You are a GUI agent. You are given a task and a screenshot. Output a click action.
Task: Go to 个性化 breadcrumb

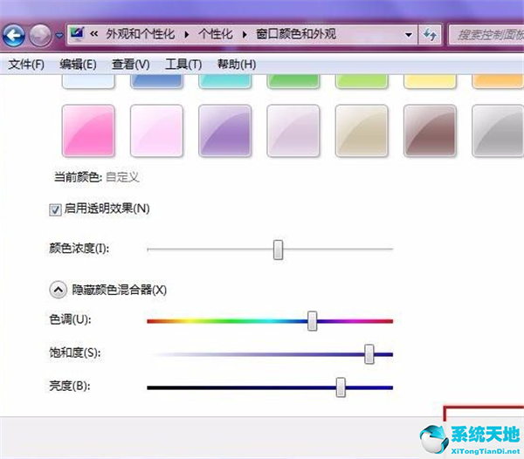(216, 34)
